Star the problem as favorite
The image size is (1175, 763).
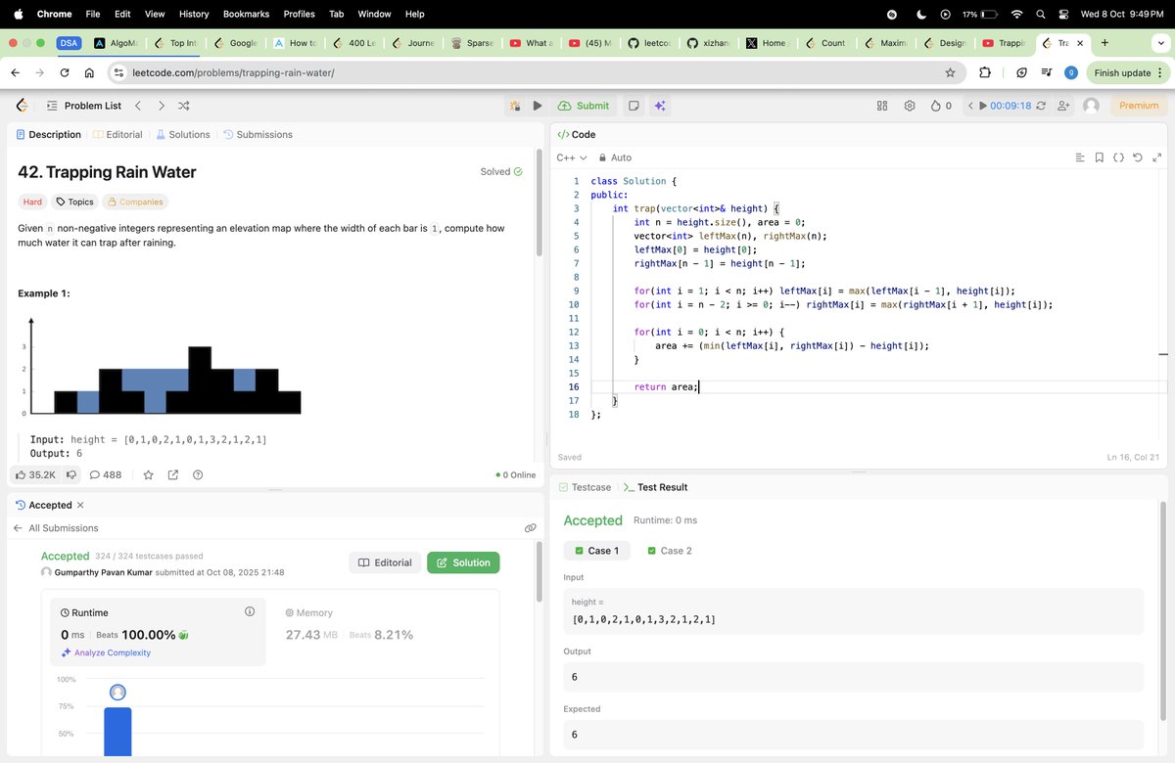[x=148, y=475]
